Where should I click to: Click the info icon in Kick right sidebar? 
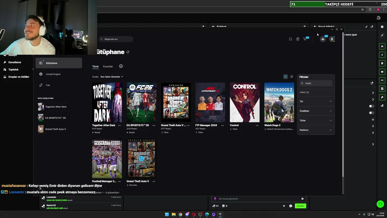point(382,27)
